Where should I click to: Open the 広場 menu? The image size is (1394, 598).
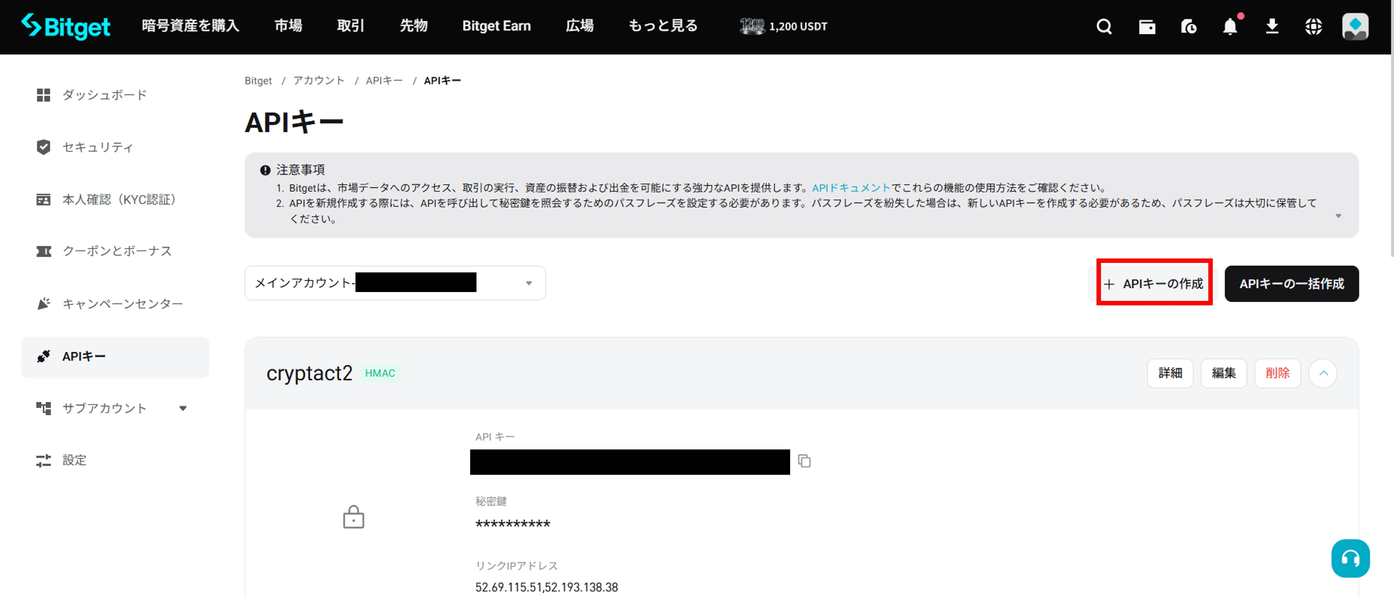[x=579, y=26]
